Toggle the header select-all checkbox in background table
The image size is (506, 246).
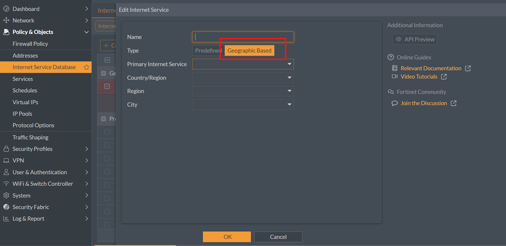tap(107, 60)
